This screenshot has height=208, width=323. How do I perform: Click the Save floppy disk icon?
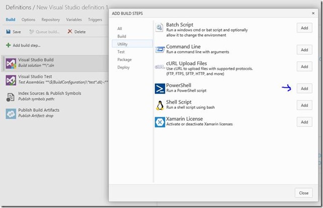8,32
